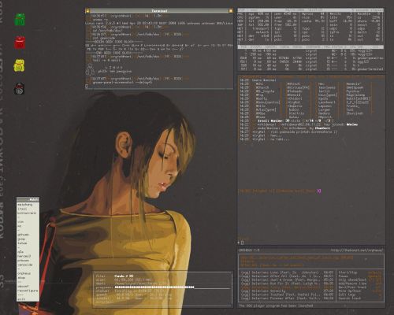Click the 'BEGIN GEEK CODE BLOCK' line in Terminal
394x315 pixels.
tap(114, 42)
